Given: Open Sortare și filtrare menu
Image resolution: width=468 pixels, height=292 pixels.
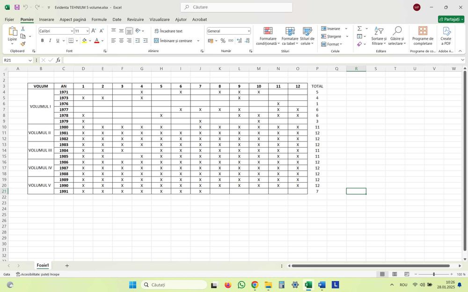Looking at the screenshot, I should [379, 36].
